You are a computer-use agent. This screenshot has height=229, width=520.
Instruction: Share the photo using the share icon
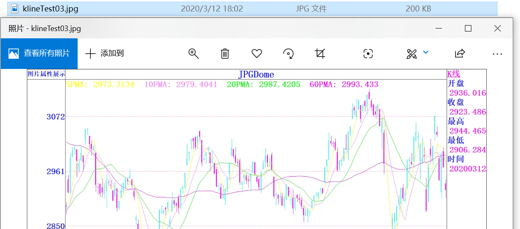point(460,54)
